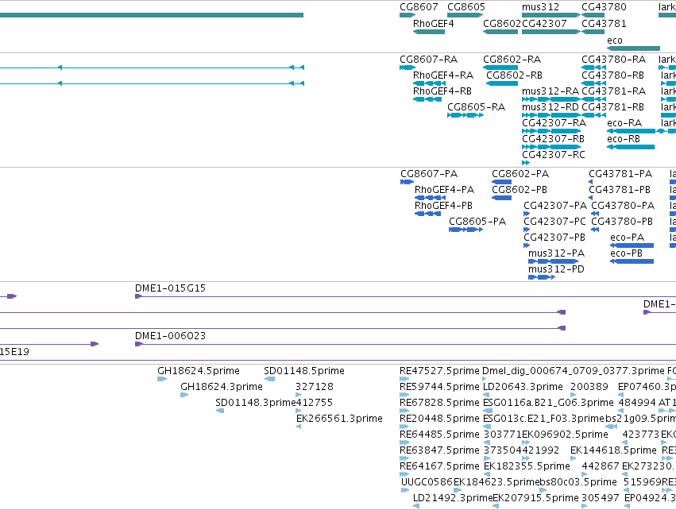Click the CG8602-PB protein feature
Screen dimensions: 676x510
tap(501, 198)
